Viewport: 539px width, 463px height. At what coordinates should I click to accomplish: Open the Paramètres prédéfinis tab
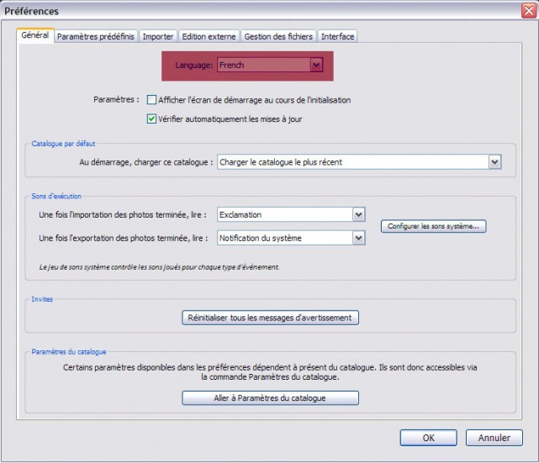pos(96,36)
